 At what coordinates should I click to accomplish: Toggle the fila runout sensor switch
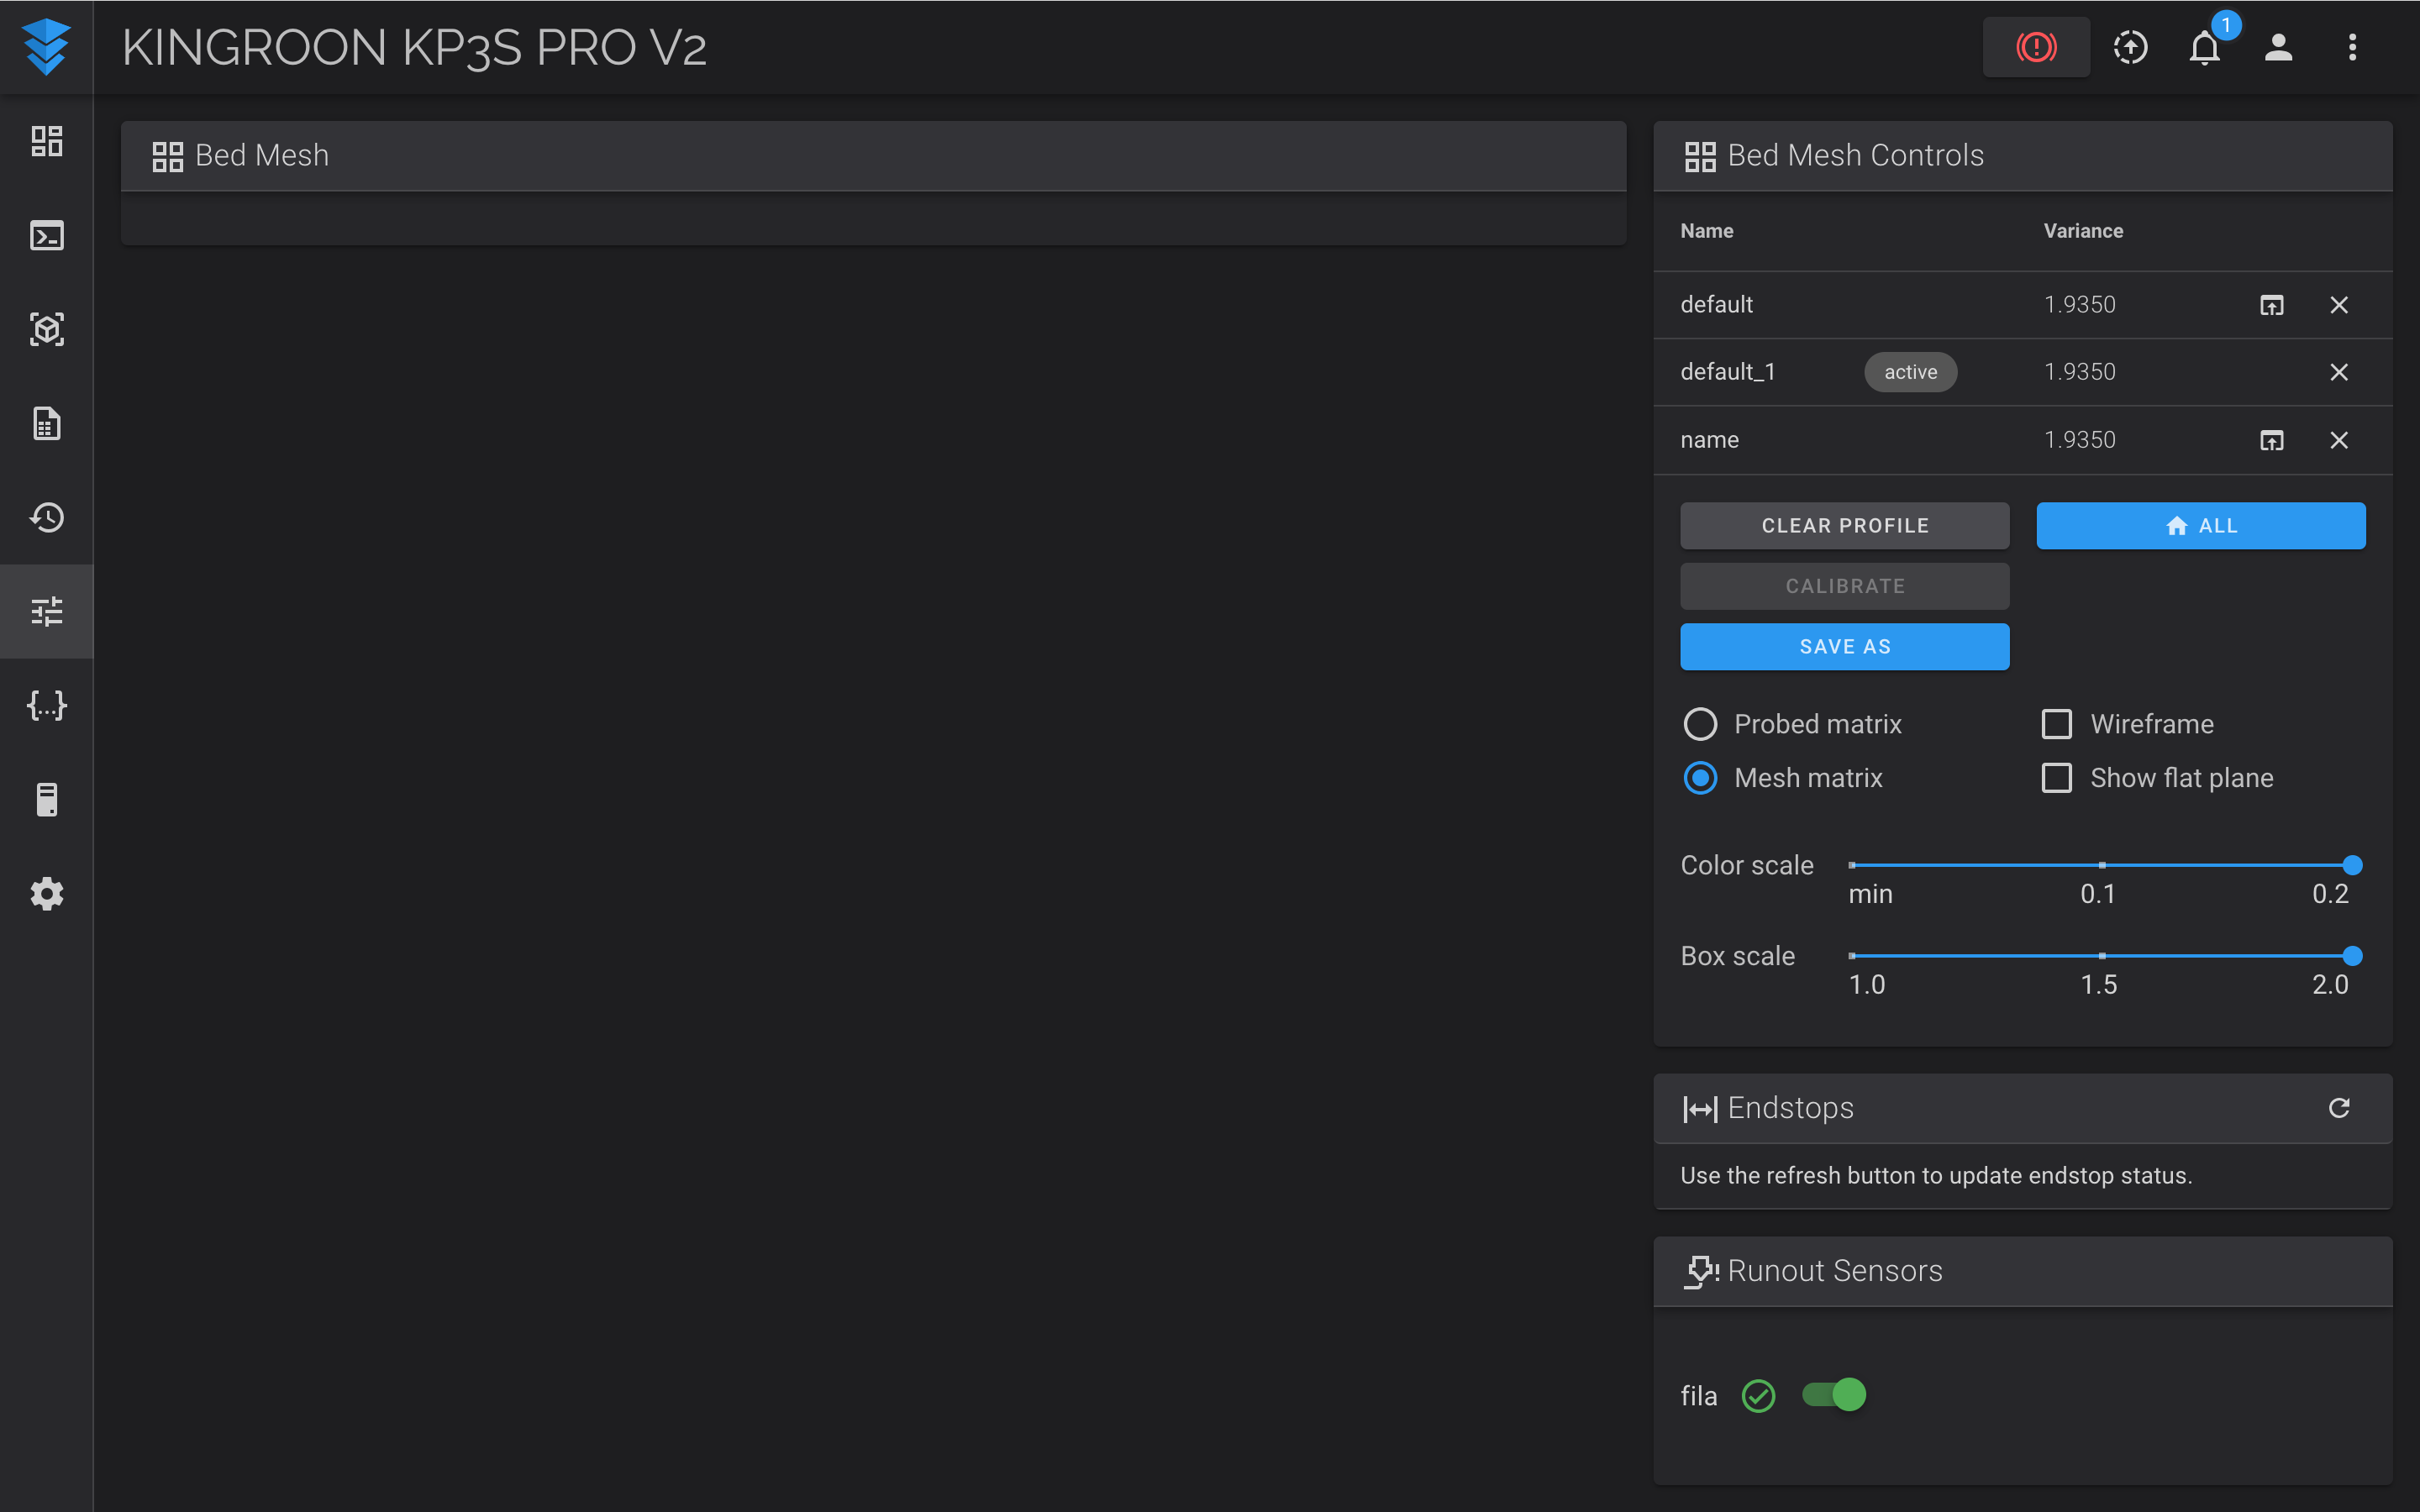coord(1833,1394)
